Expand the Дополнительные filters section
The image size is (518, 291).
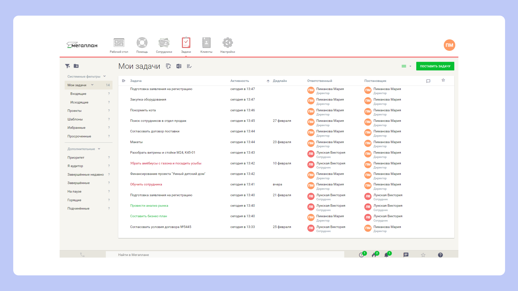pyautogui.click(x=99, y=149)
